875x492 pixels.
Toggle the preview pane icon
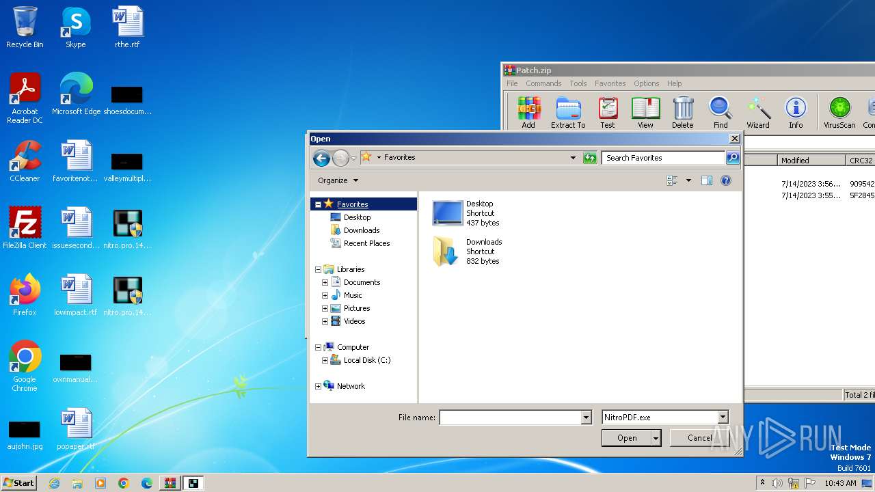coord(707,180)
